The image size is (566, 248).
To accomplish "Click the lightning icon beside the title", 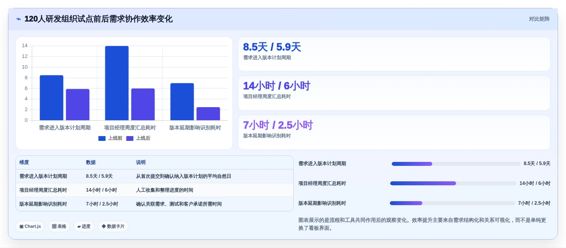I will click(x=19, y=19).
